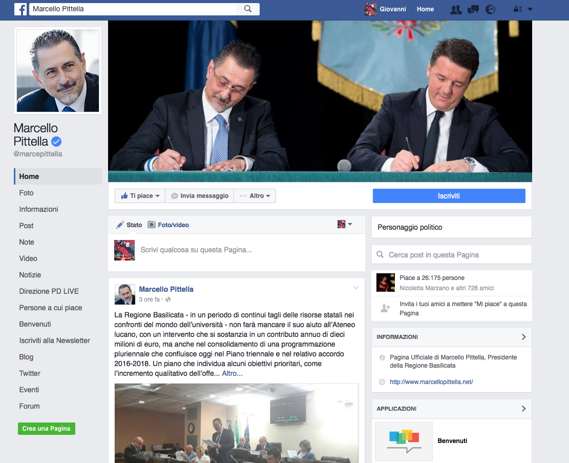Click Giovanni profile picture in top bar

370,9
